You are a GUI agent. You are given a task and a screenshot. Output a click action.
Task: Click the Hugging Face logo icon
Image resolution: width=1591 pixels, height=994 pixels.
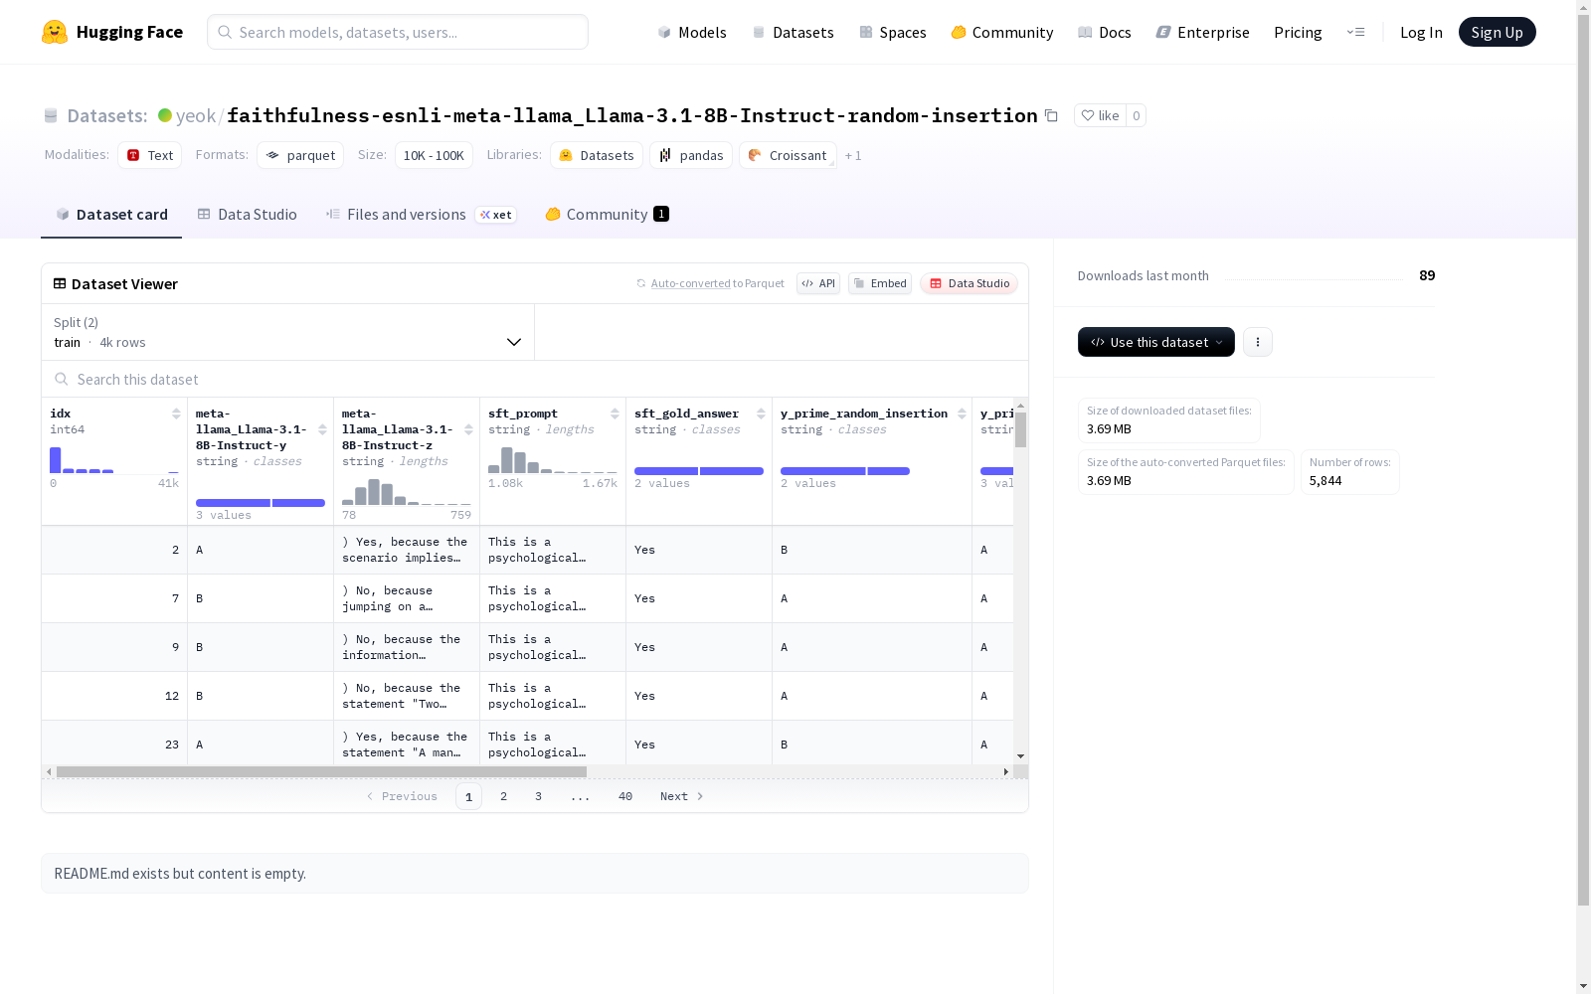coord(54,32)
